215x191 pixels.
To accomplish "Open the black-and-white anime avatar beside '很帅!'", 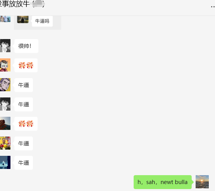I will tap(5, 46).
